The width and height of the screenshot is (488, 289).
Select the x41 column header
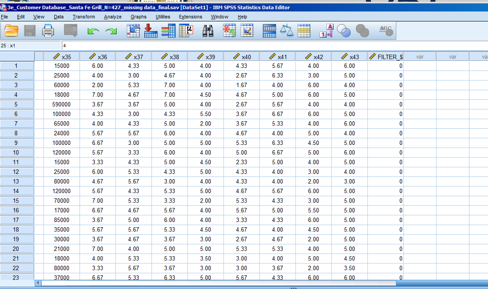278,57
